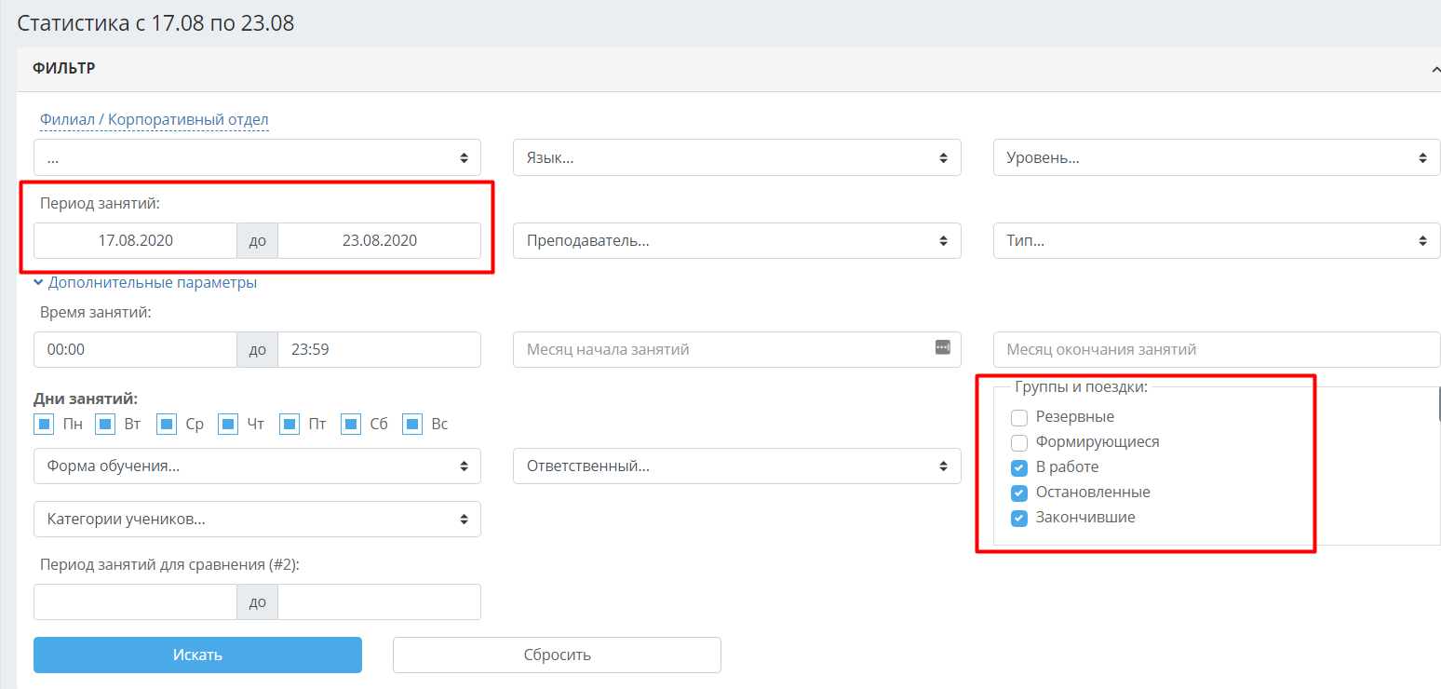Open the Преподаватель dropdown
The image size is (1441, 689).
click(x=737, y=240)
